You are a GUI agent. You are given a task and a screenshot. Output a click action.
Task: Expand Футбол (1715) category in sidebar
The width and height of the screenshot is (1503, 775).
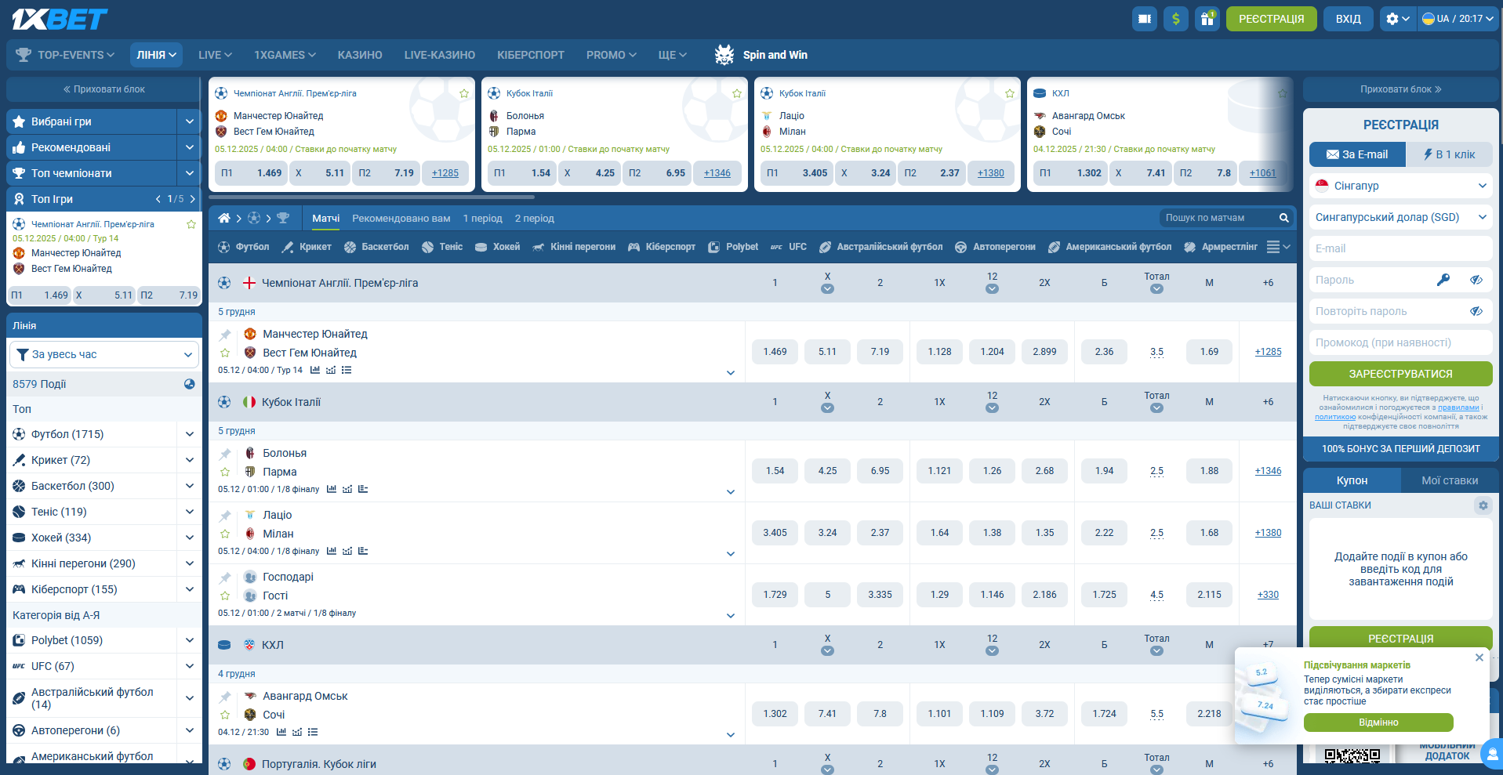(189, 434)
